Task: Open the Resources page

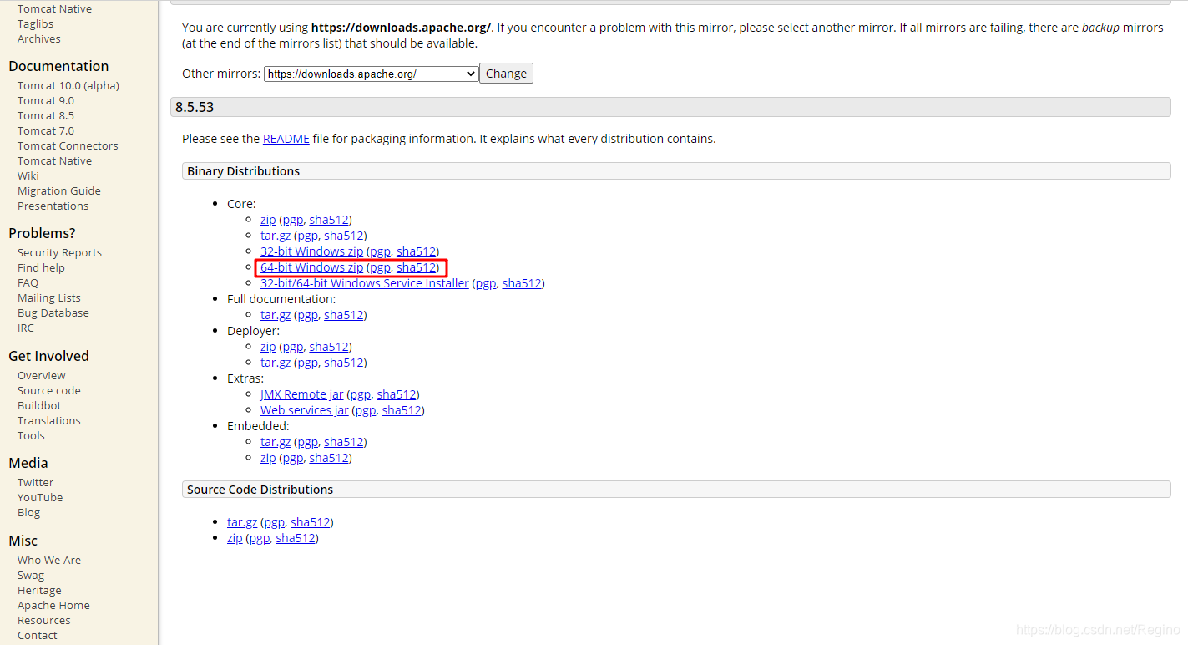Action: tap(43, 621)
